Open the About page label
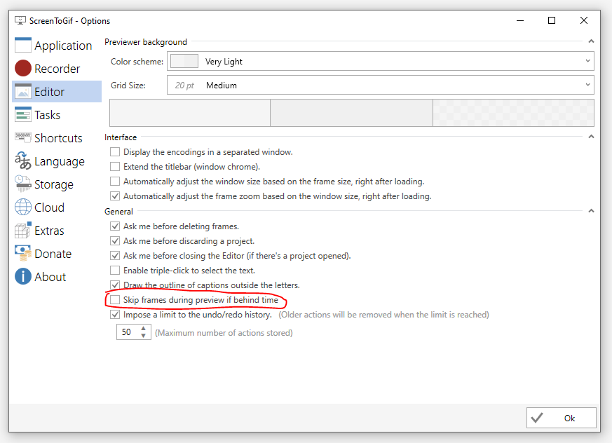Viewport: 612px width, 443px height. point(50,277)
